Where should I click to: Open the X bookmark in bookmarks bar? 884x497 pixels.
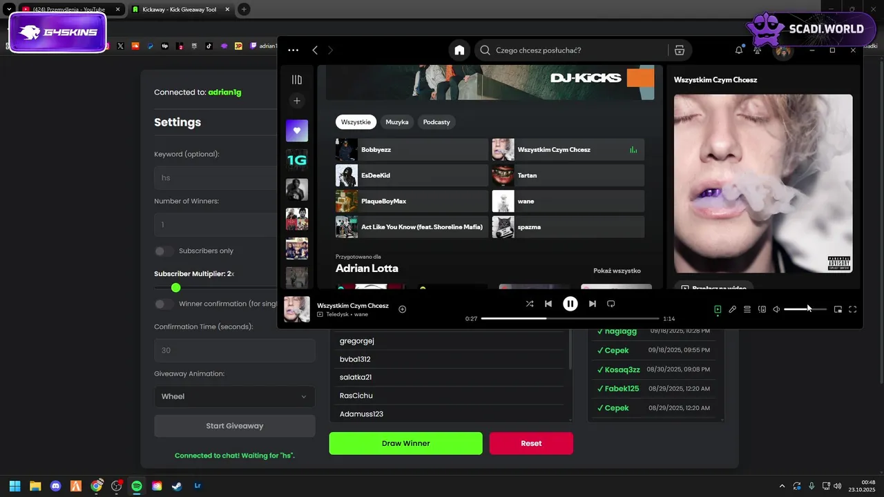click(120, 46)
